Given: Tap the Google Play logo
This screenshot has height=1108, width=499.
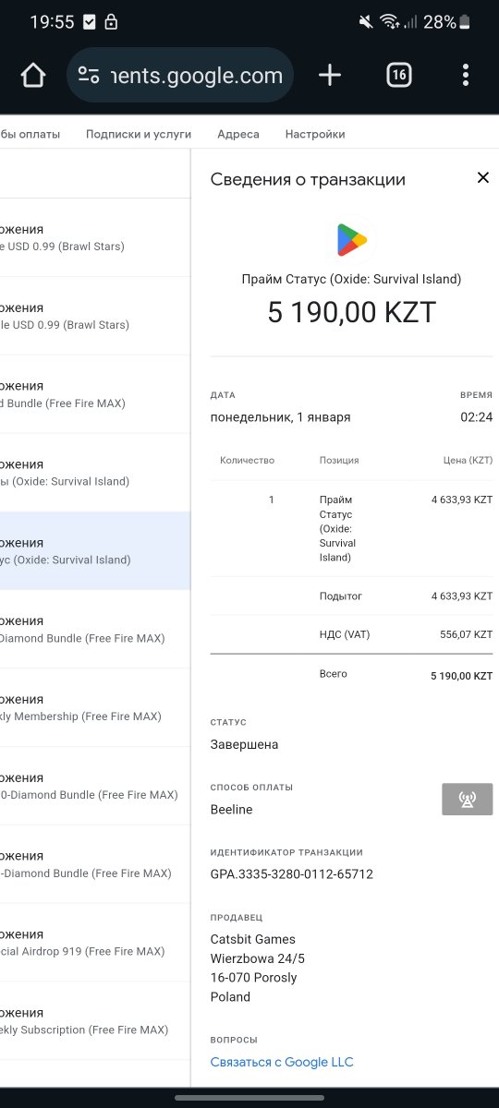Looking at the screenshot, I should 351,240.
